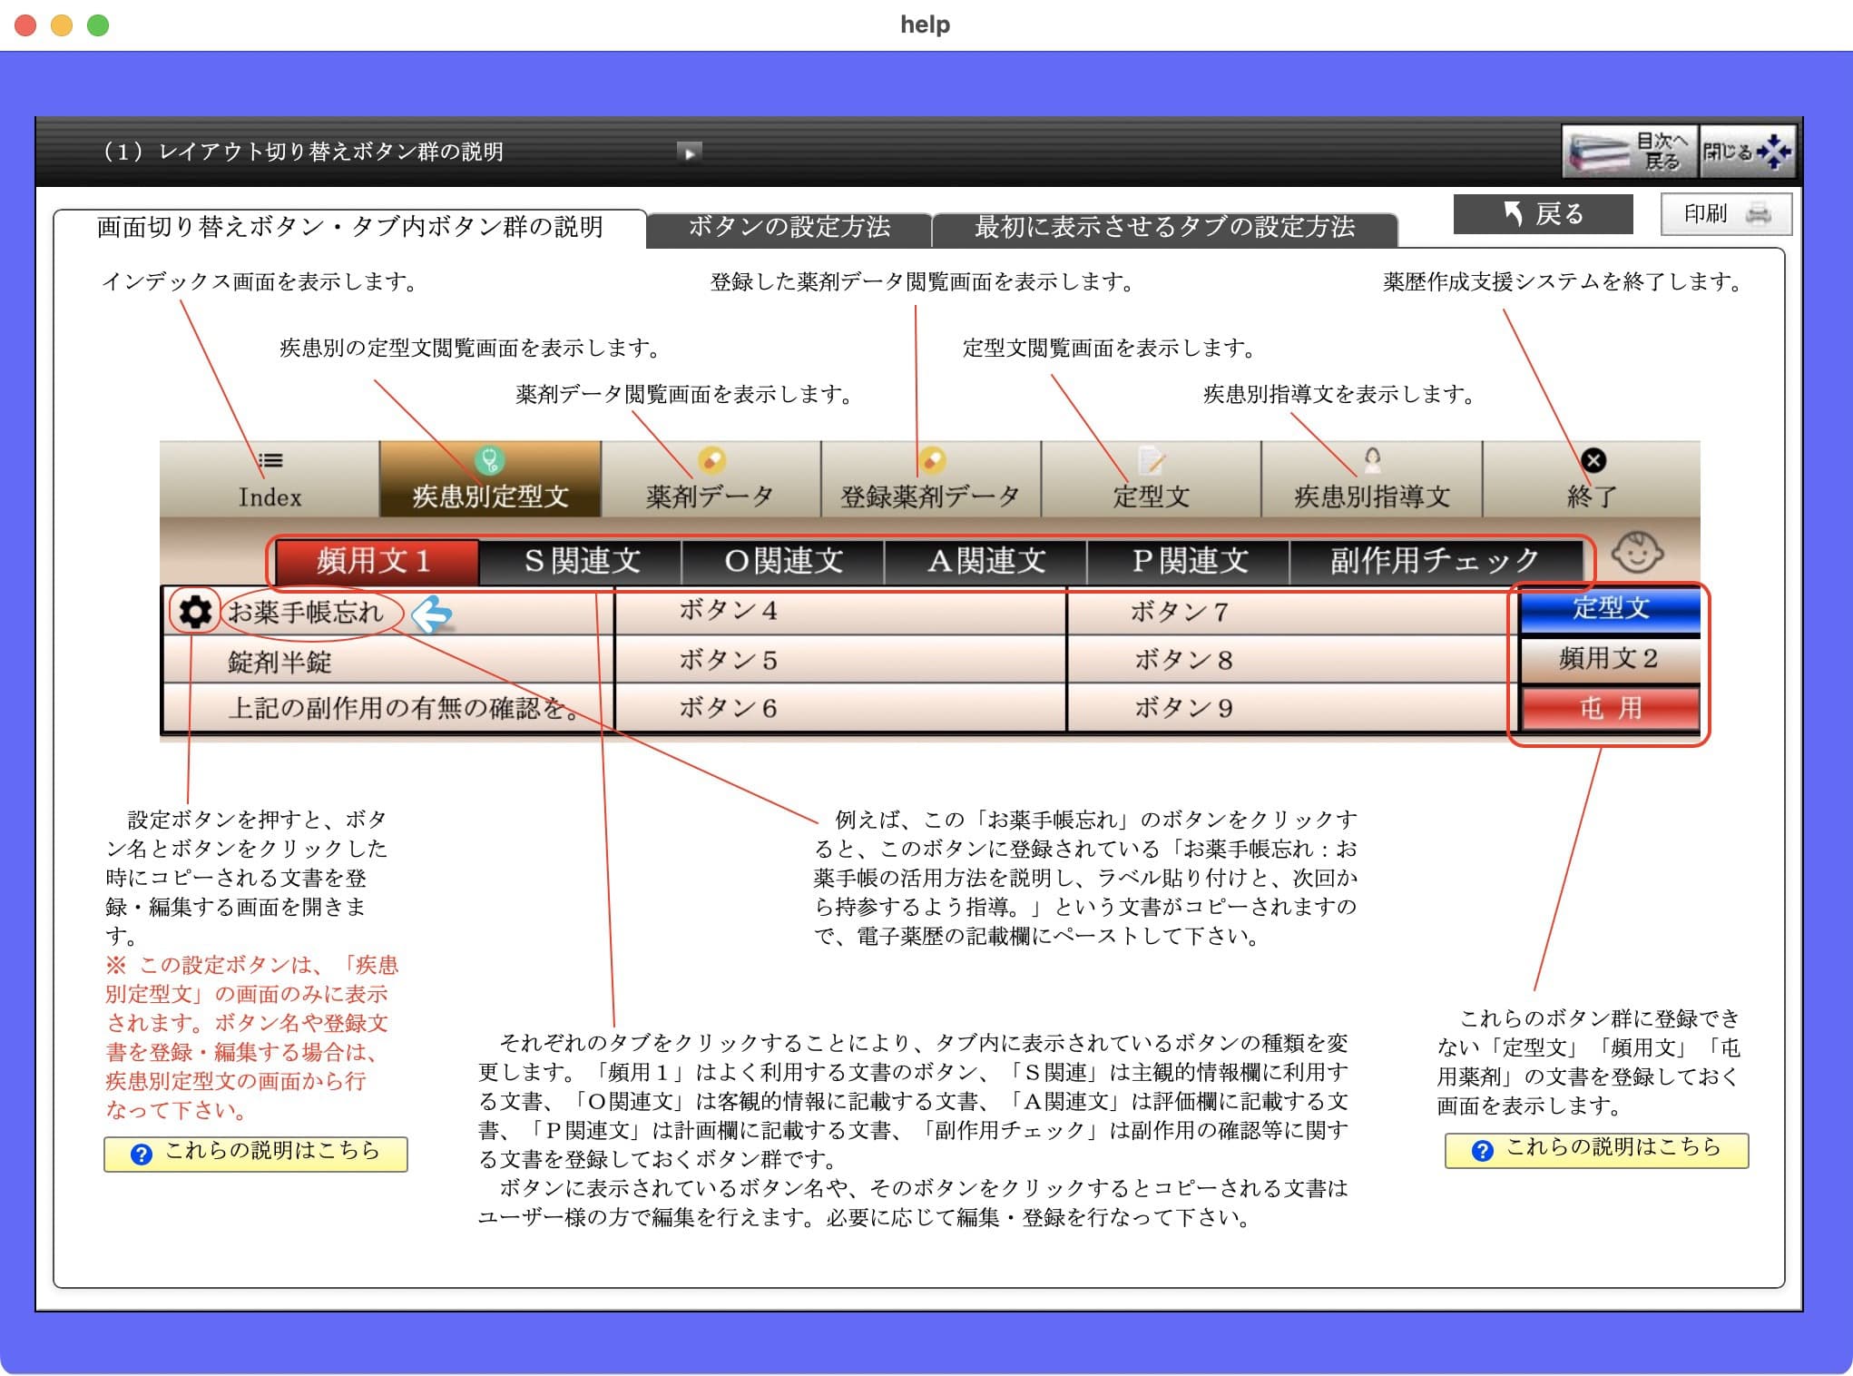Click the 印刷 printer button
Screen dimensions: 1853x1376
click(1726, 214)
